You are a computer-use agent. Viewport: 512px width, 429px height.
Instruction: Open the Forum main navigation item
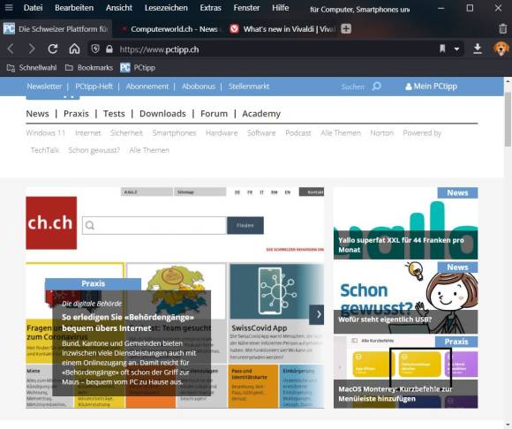(214, 114)
